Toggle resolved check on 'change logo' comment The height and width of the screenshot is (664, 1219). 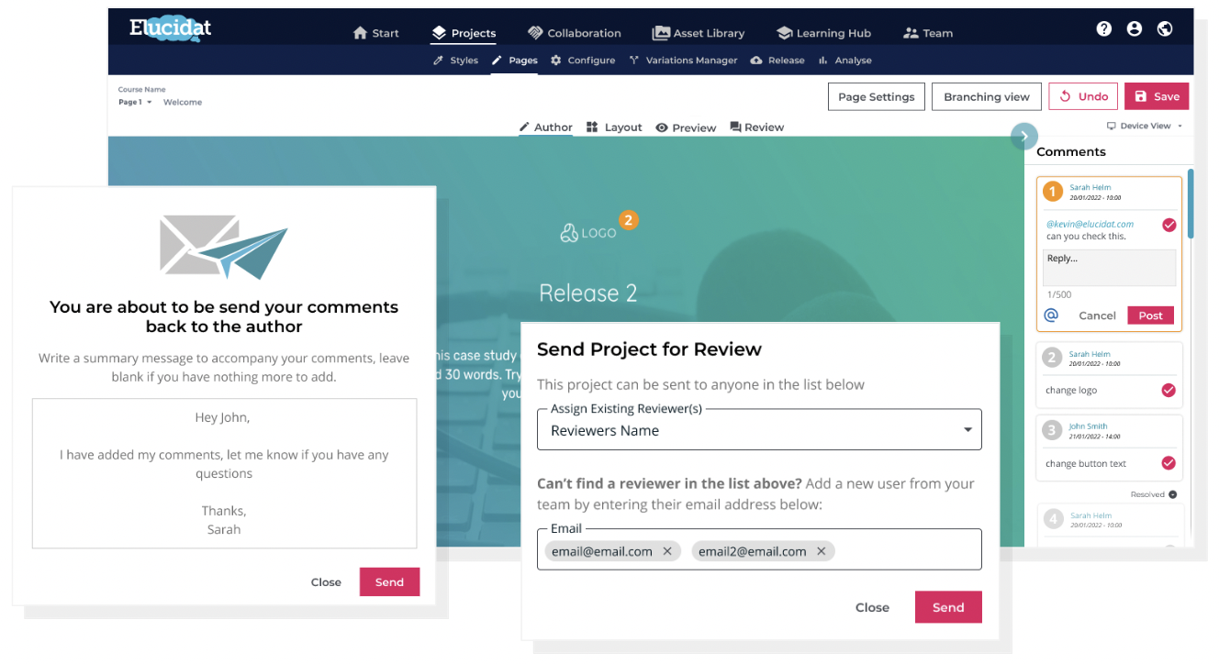point(1169,390)
